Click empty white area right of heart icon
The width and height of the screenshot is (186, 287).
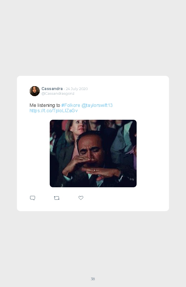124,198
